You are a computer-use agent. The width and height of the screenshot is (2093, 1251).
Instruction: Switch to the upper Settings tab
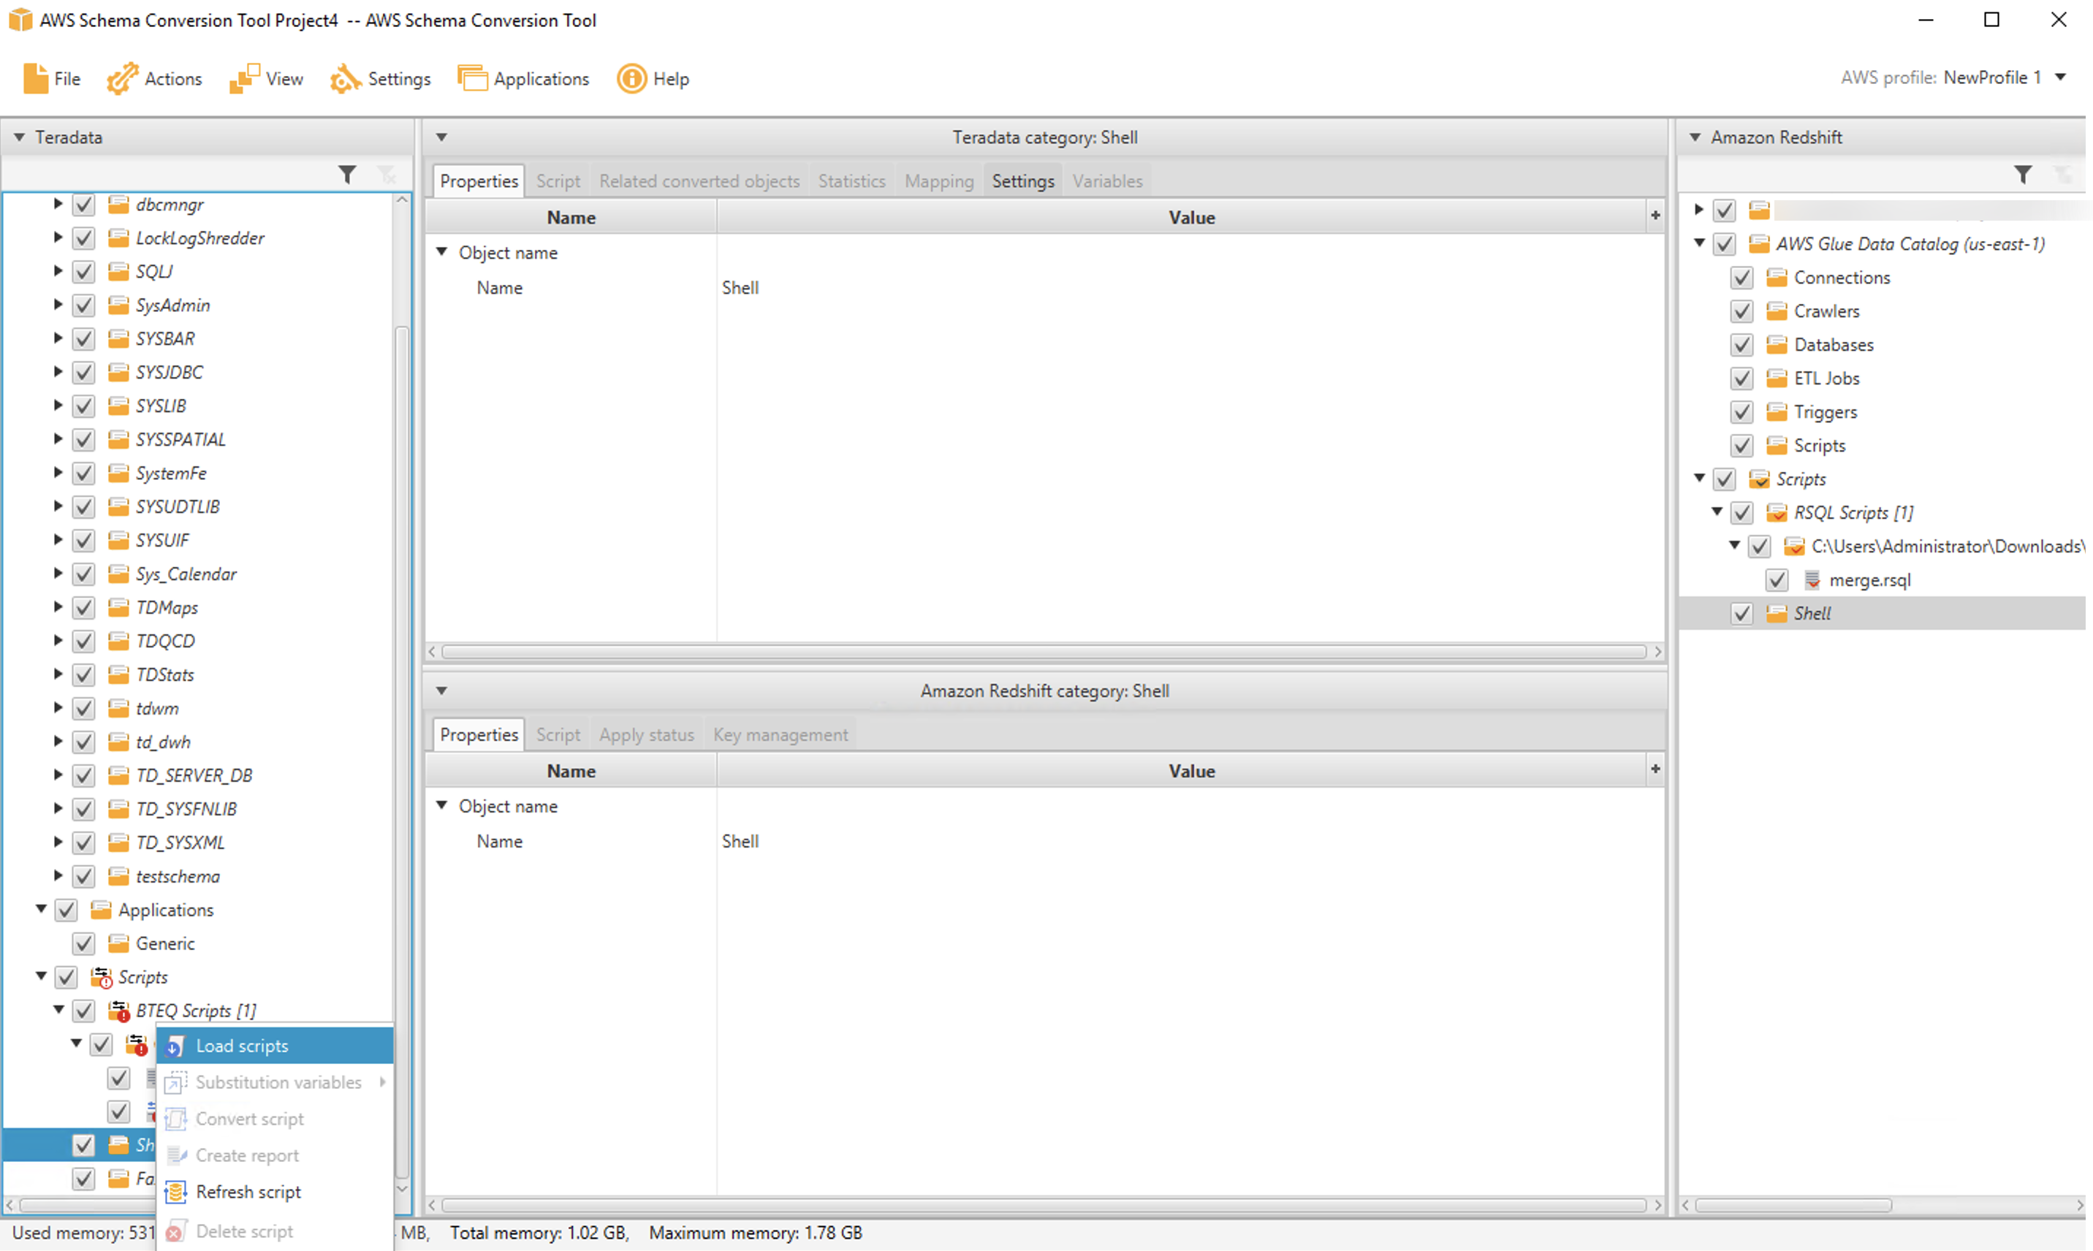pos(1022,180)
